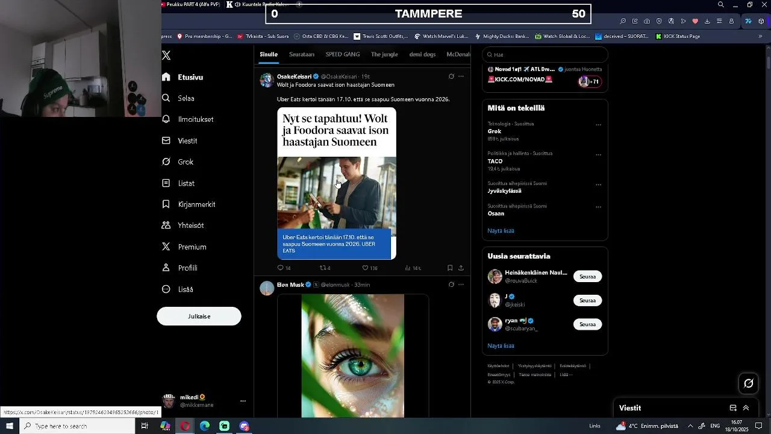771x434 pixels.
Task: Open Yhteisöt communities
Action: click(x=183, y=225)
